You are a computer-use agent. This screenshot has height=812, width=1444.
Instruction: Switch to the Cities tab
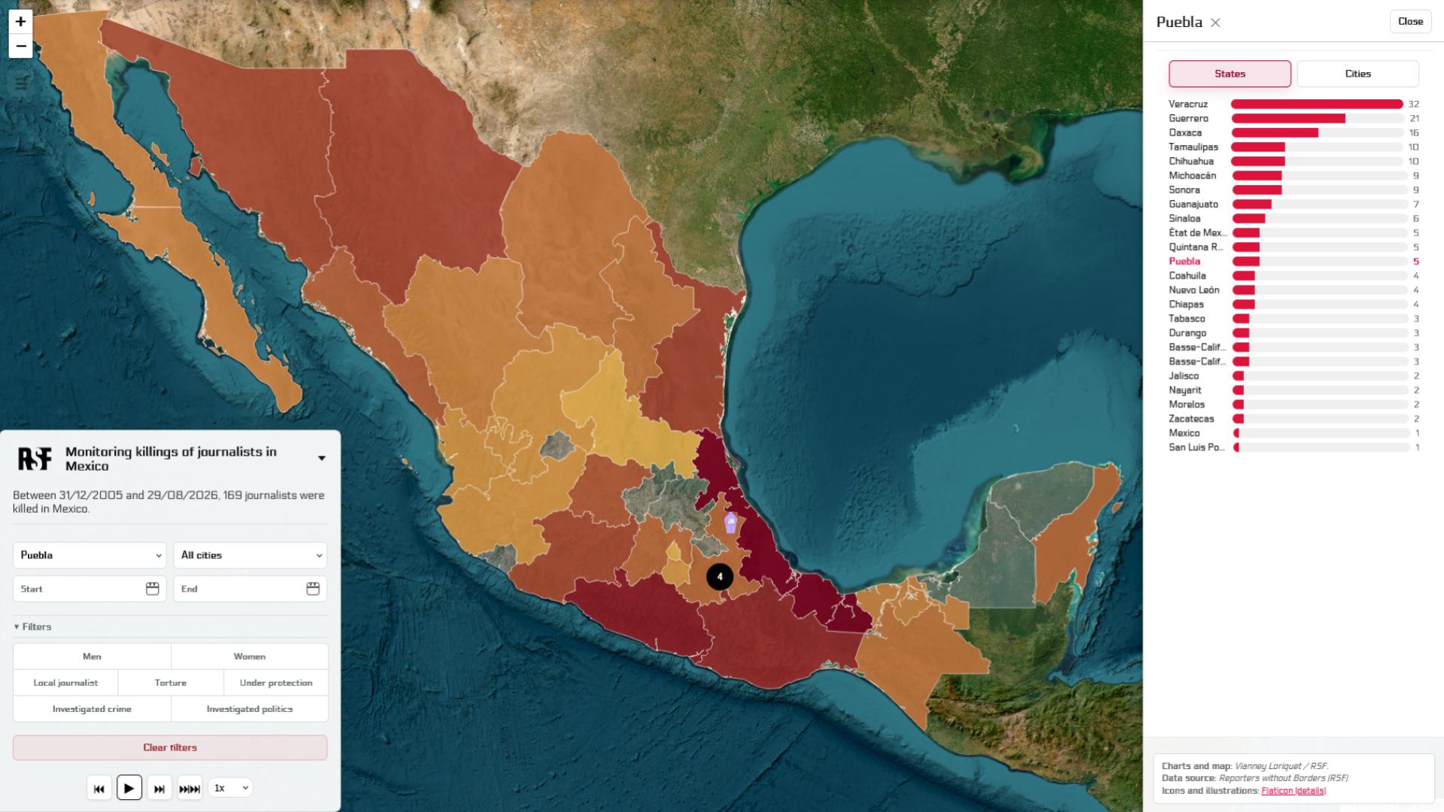coord(1358,74)
